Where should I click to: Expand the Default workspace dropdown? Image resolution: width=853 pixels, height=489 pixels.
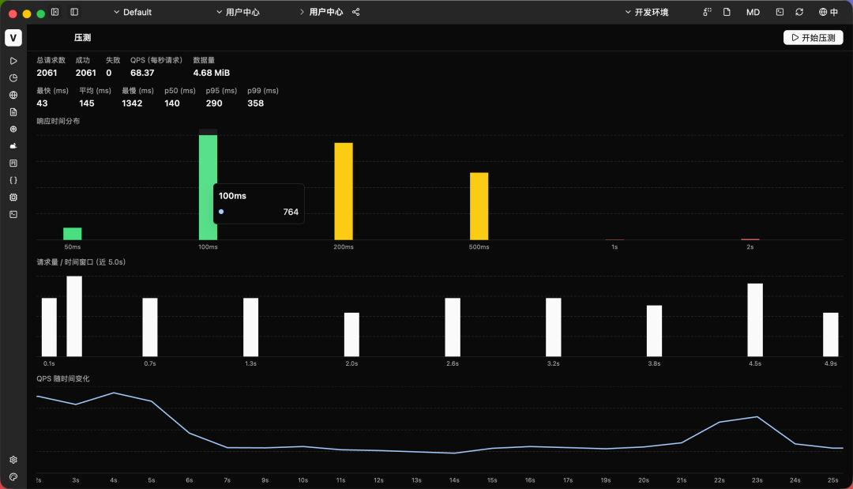(132, 12)
